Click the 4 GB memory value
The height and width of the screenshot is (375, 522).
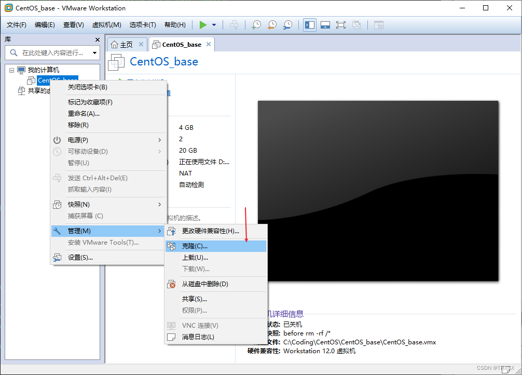[186, 128]
